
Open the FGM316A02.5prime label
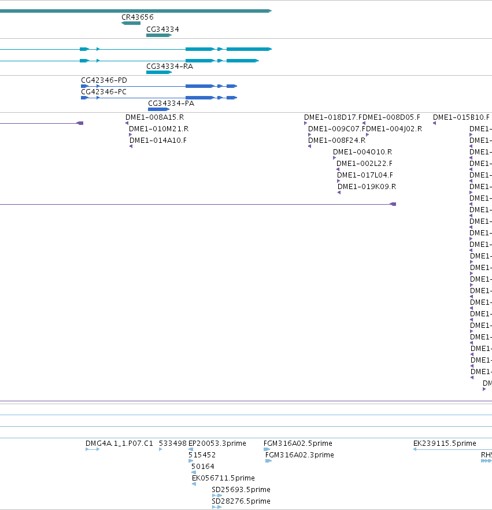[x=298, y=444]
